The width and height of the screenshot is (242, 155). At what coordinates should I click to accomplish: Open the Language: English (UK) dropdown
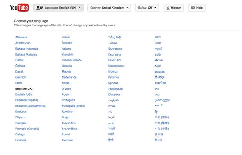pyautogui.click(x=58, y=8)
